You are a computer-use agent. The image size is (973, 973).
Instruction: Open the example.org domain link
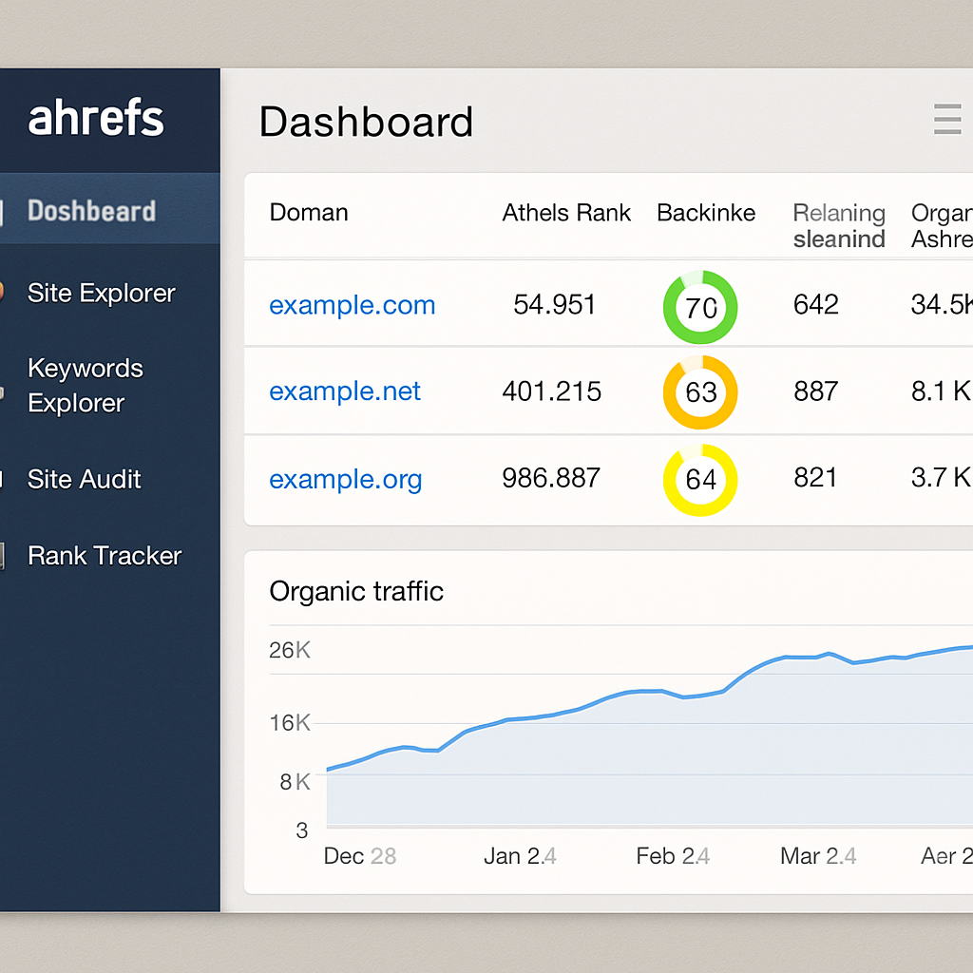[345, 479]
